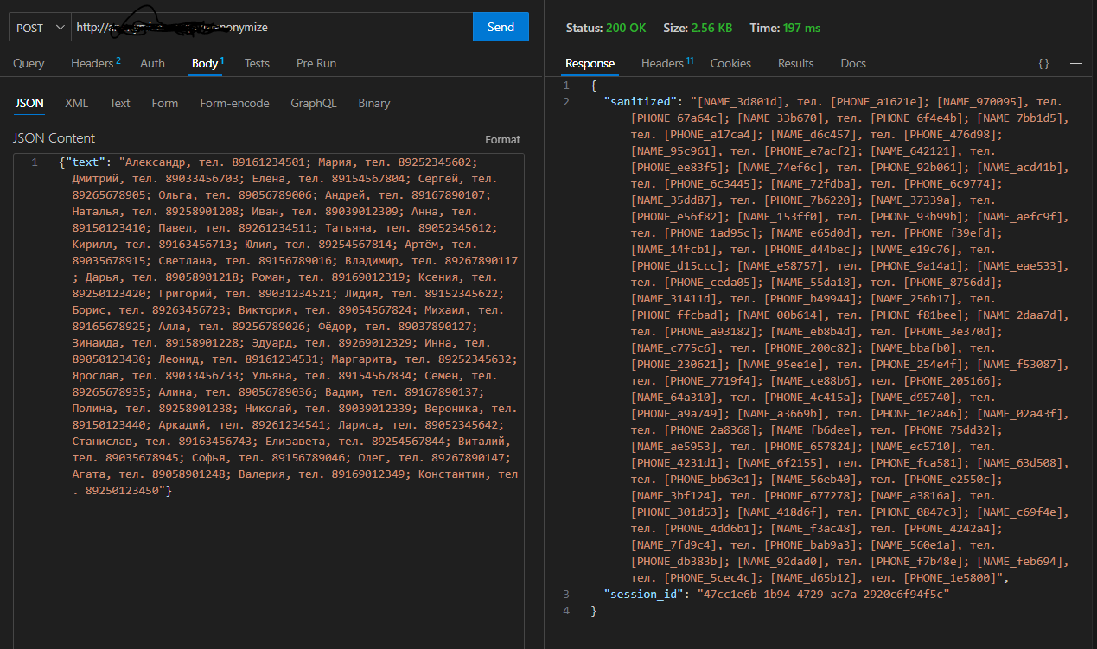Click the curly braces format icon

[1043, 64]
